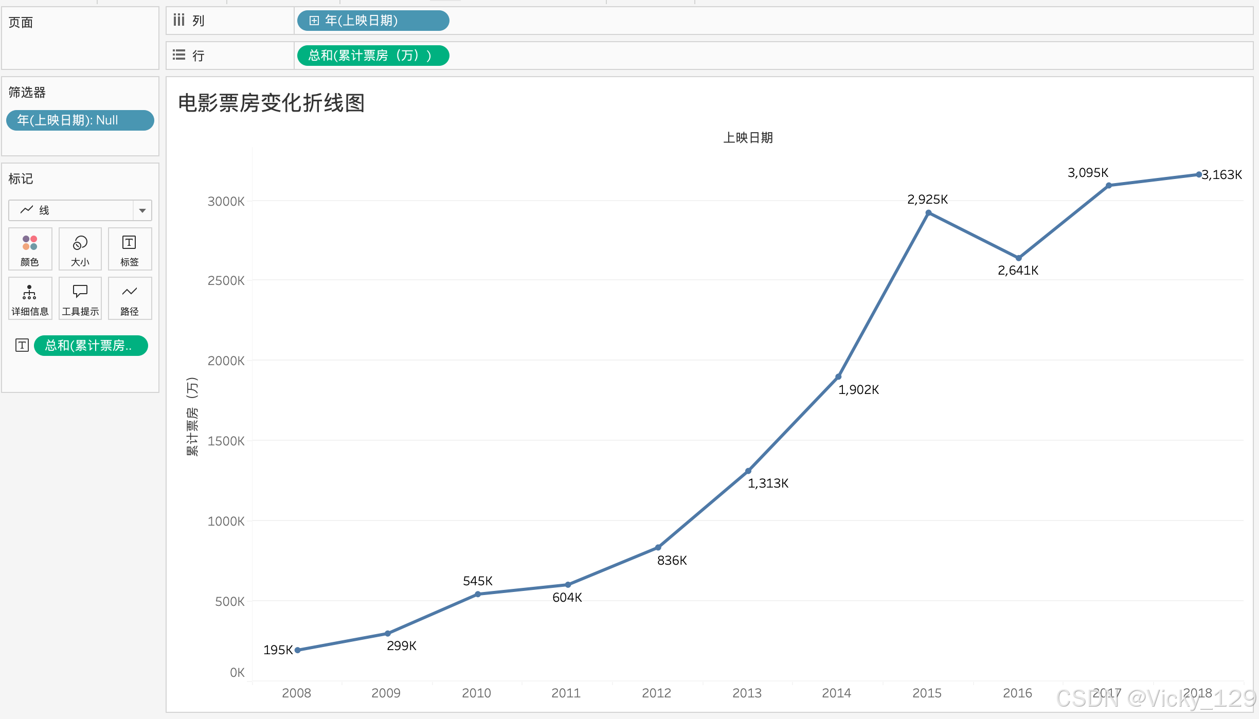Open the Detail (详细信息) marks card
1259x719 pixels.
[x=30, y=298]
